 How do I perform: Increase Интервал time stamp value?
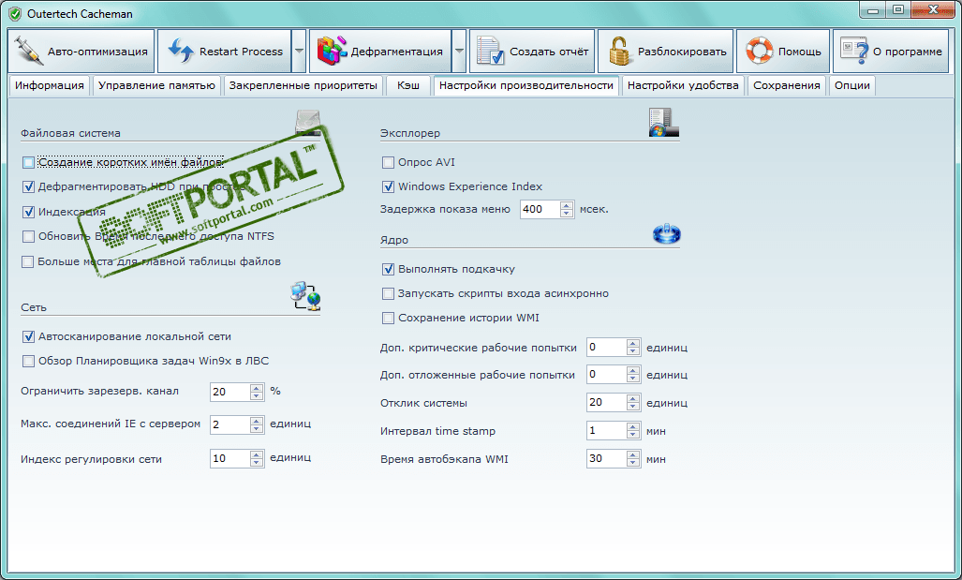coord(633,426)
